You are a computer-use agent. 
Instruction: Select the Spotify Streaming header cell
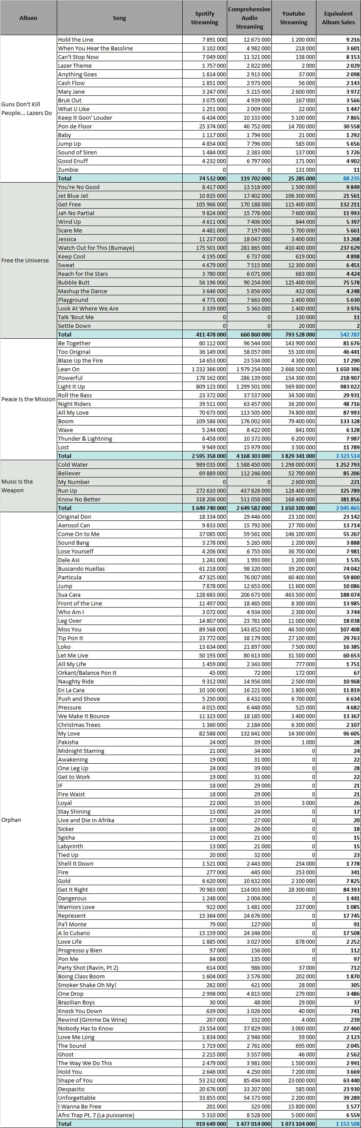[x=205, y=18]
